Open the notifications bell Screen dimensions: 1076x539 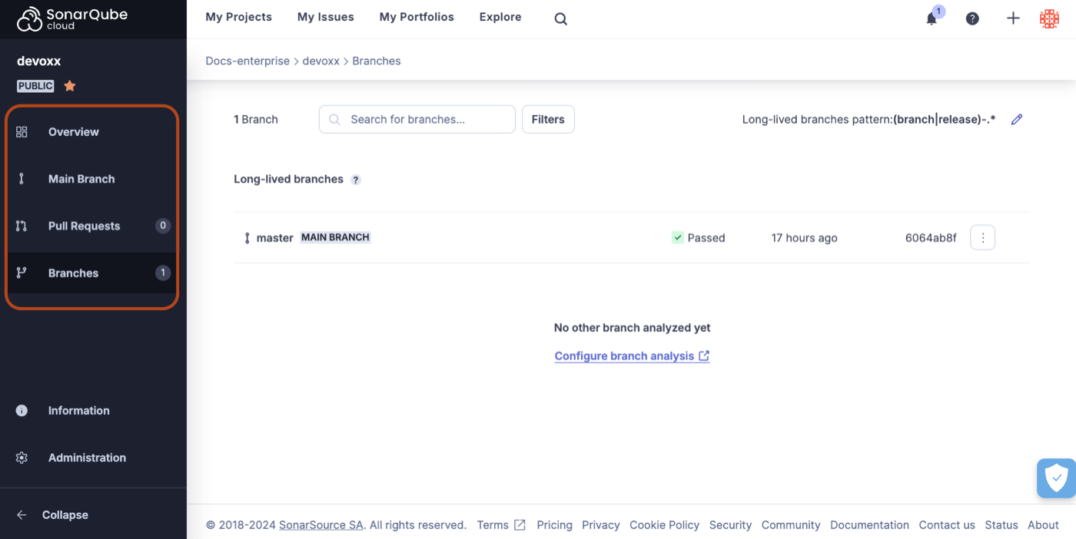coord(932,19)
